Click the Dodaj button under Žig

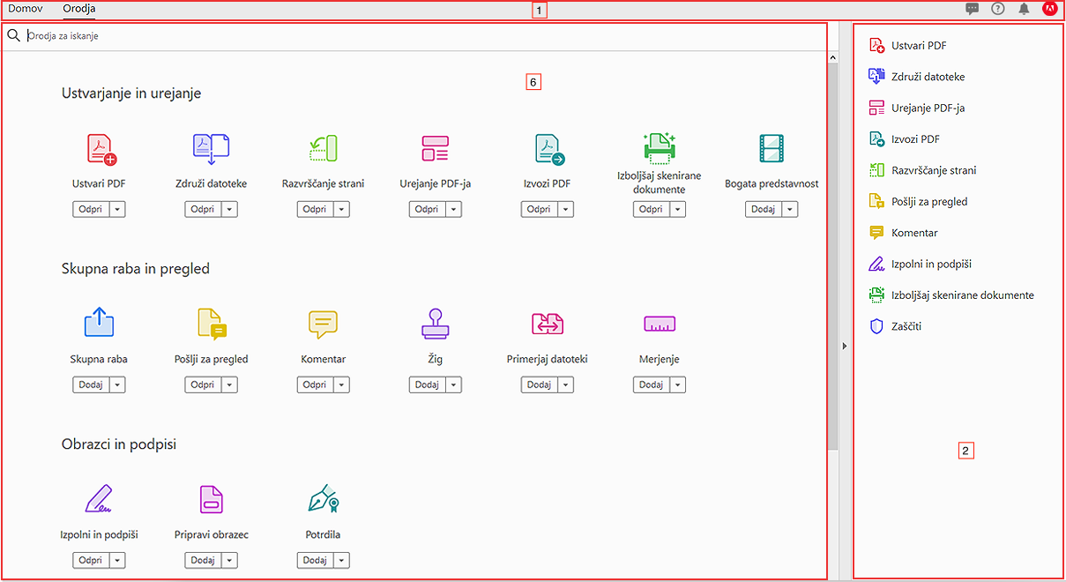point(427,385)
